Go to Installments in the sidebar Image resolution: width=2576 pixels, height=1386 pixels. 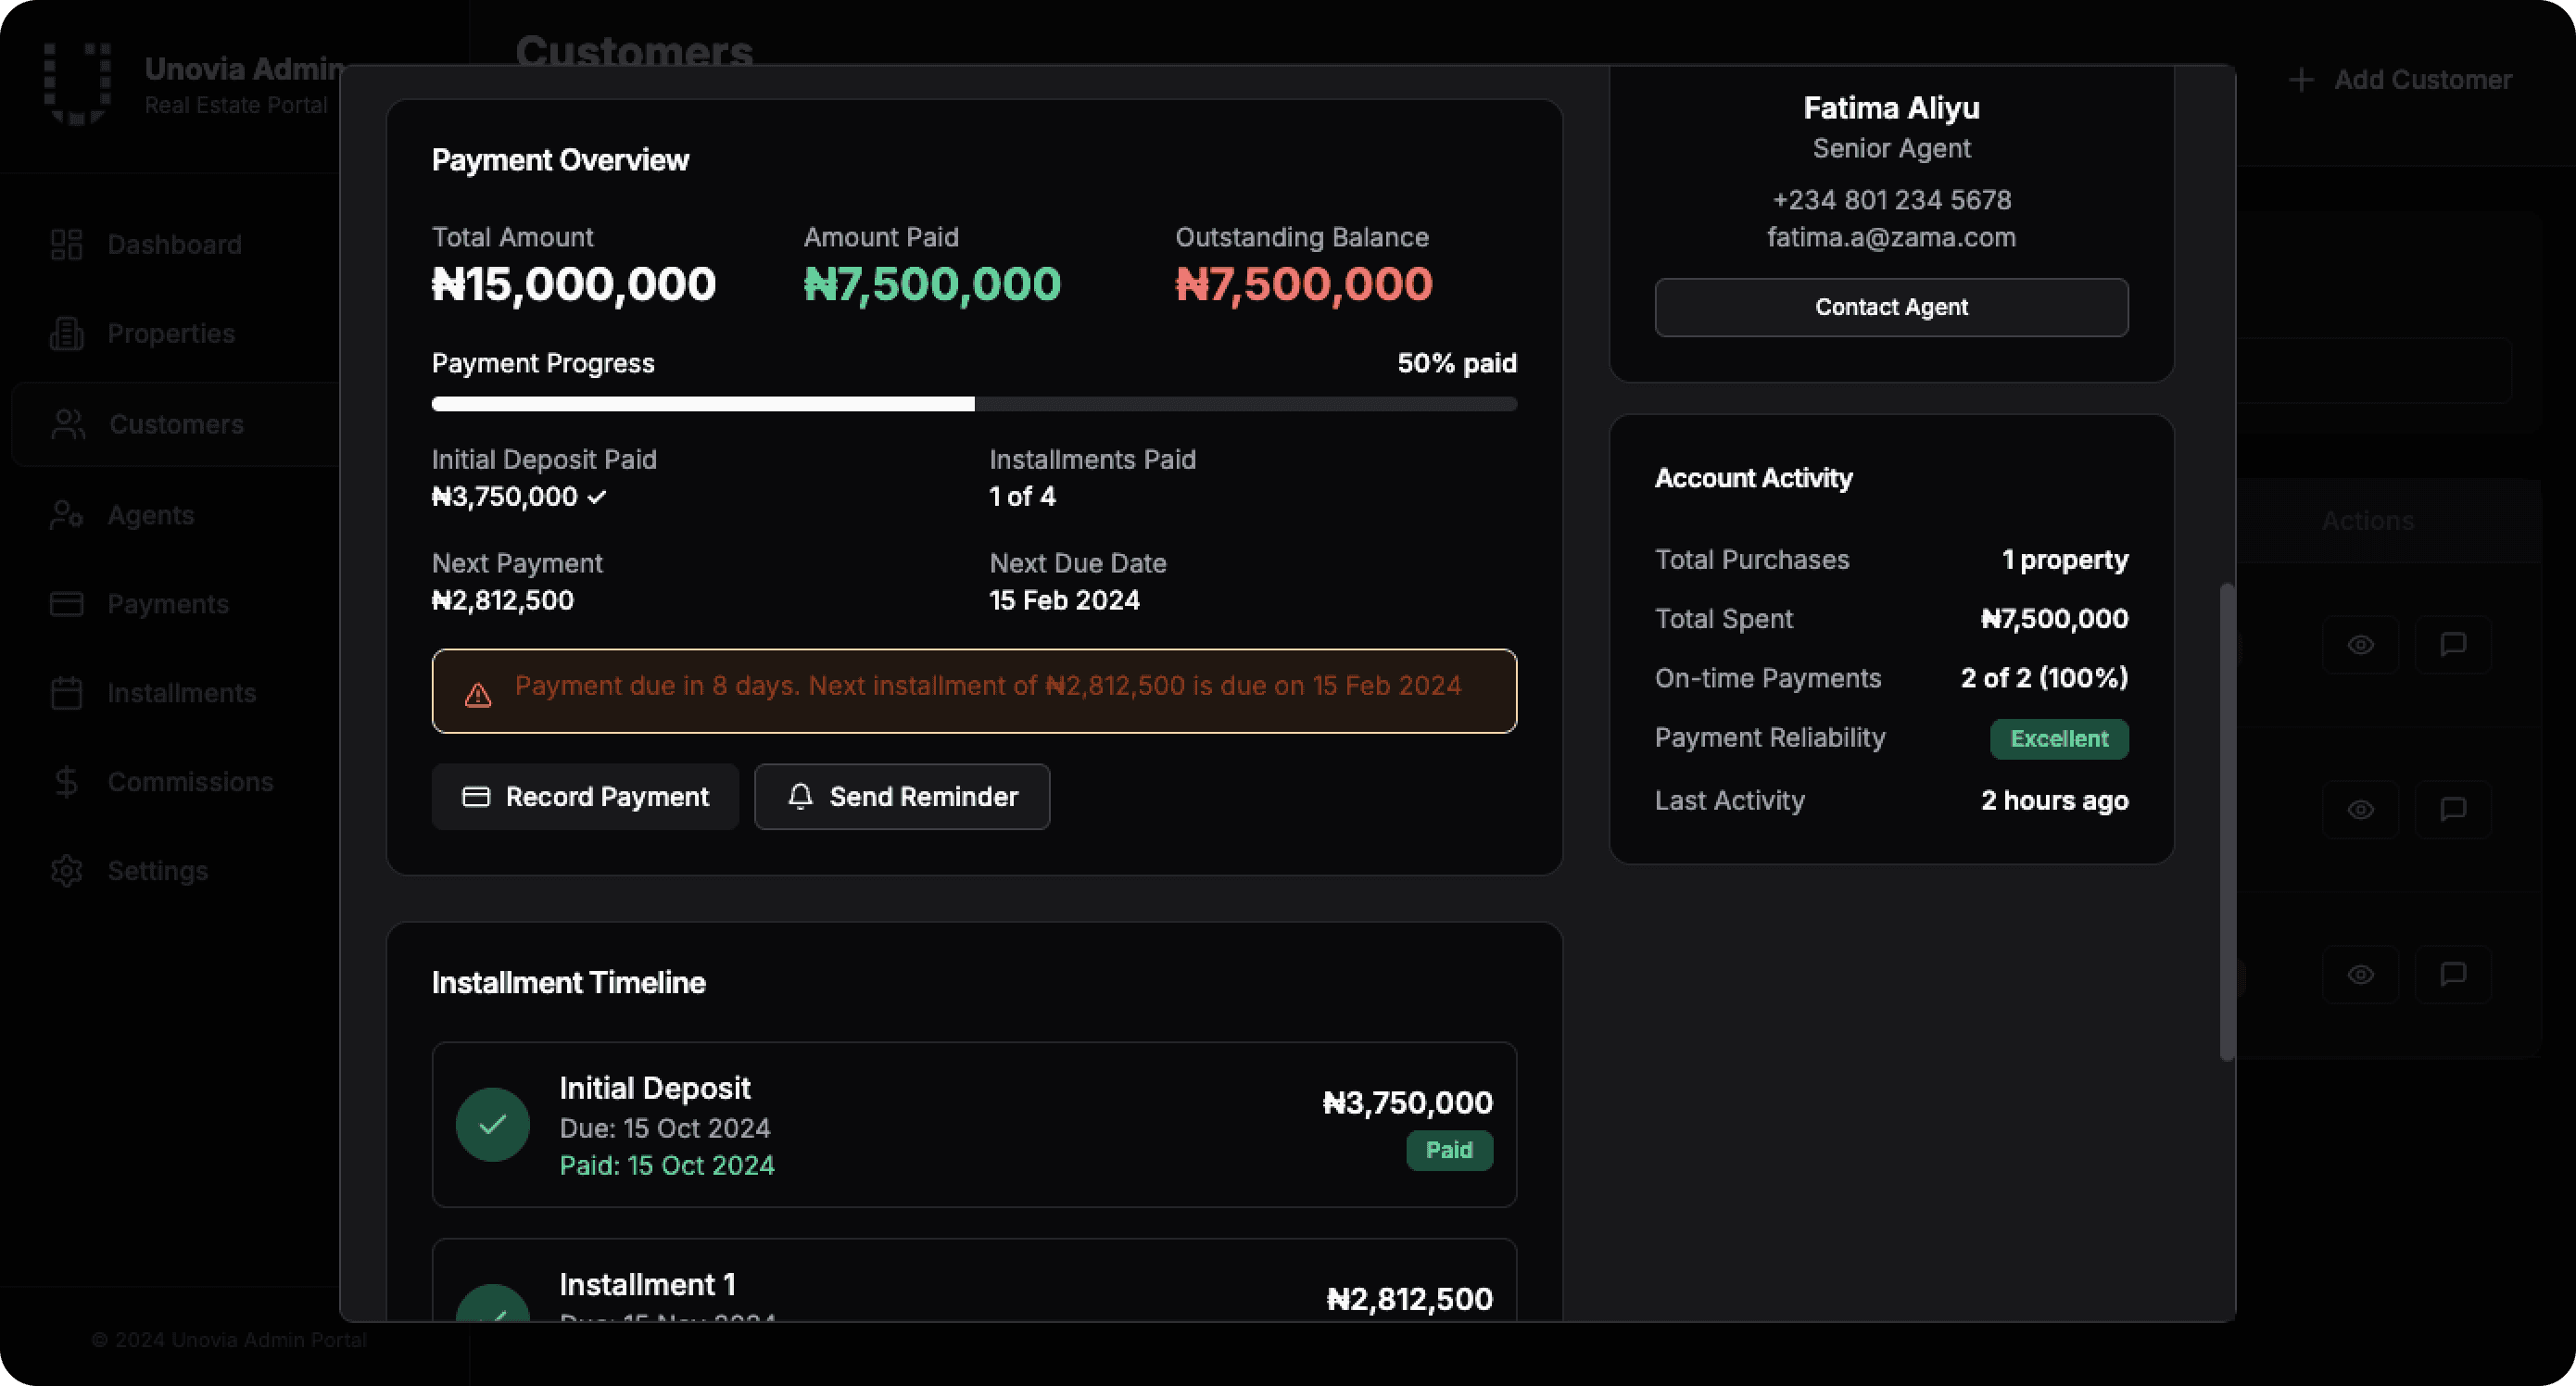tap(181, 693)
